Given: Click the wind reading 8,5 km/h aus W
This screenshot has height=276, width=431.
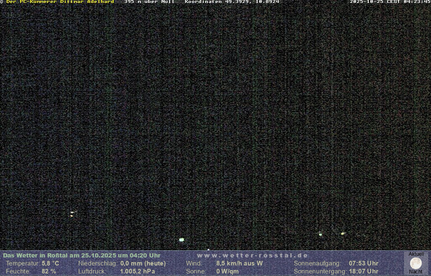Looking at the screenshot, I should pyautogui.click(x=239, y=263).
